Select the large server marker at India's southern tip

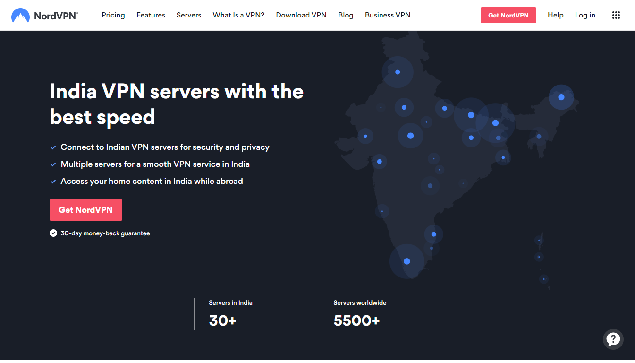(x=407, y=261)
